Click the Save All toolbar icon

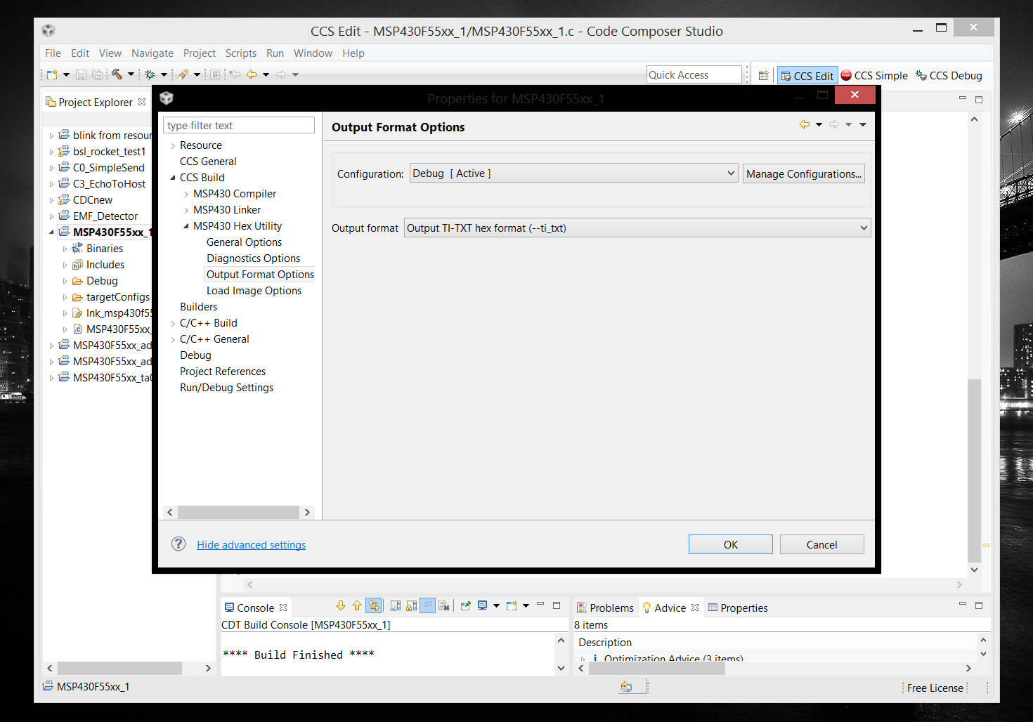point(97,74)
